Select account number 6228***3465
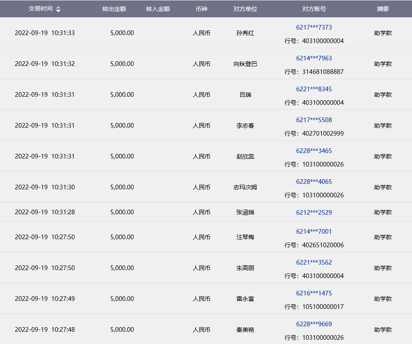 click(x=314, y=151)
